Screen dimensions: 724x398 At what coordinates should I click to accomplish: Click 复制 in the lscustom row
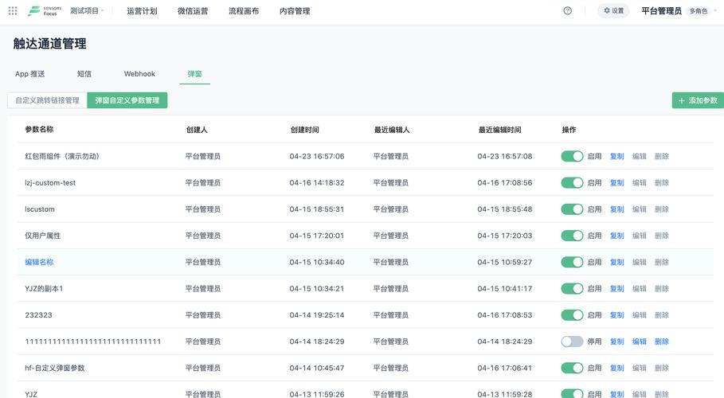pyautogui.click(x=617, y=209)
